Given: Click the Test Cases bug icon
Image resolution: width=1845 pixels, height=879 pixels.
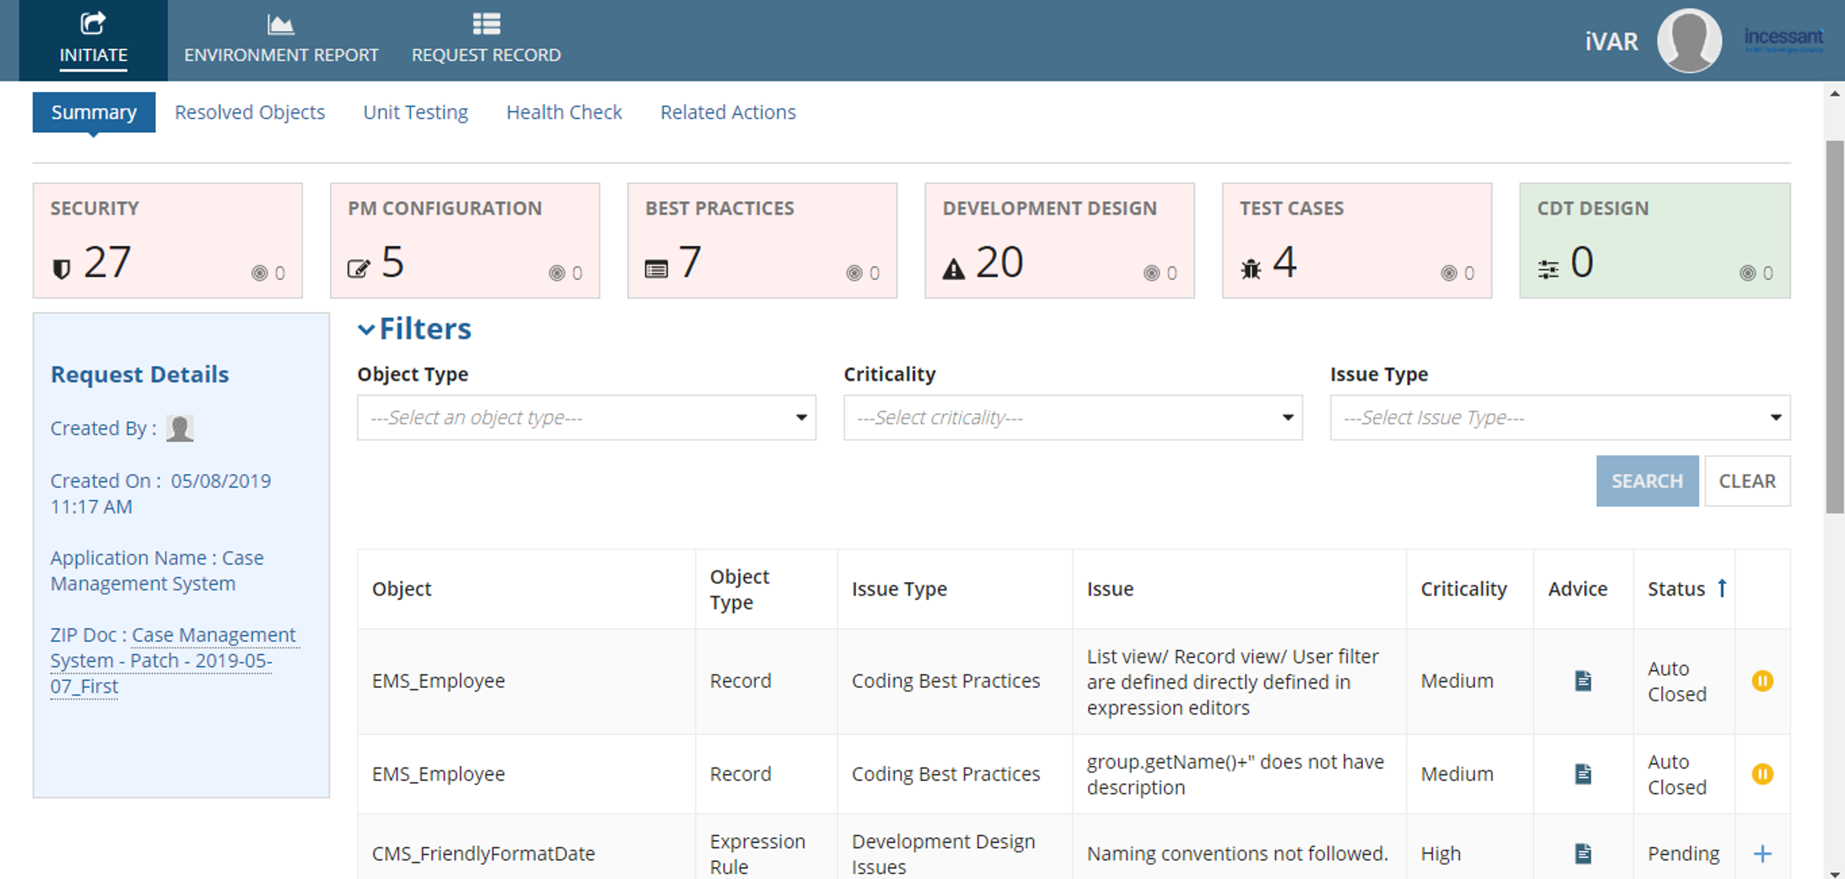Looking at the screenshot, I should [1251, 269].
